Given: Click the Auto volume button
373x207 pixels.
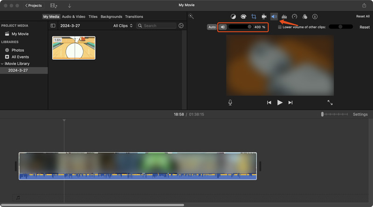Looking at the screenshot, I should point(212,27).
